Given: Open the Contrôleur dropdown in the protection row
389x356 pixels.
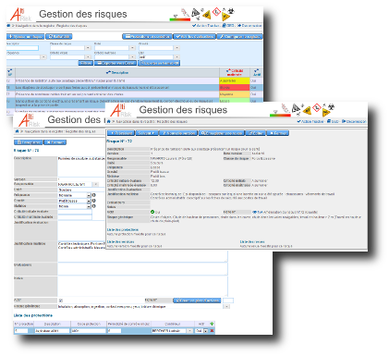Looking at the screenshot, I should [x=190, y=331].
